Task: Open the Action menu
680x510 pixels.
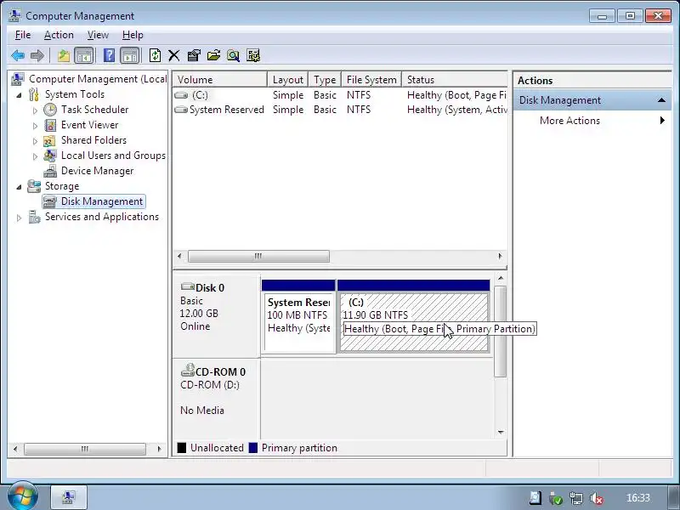Action: pos(59,35)
